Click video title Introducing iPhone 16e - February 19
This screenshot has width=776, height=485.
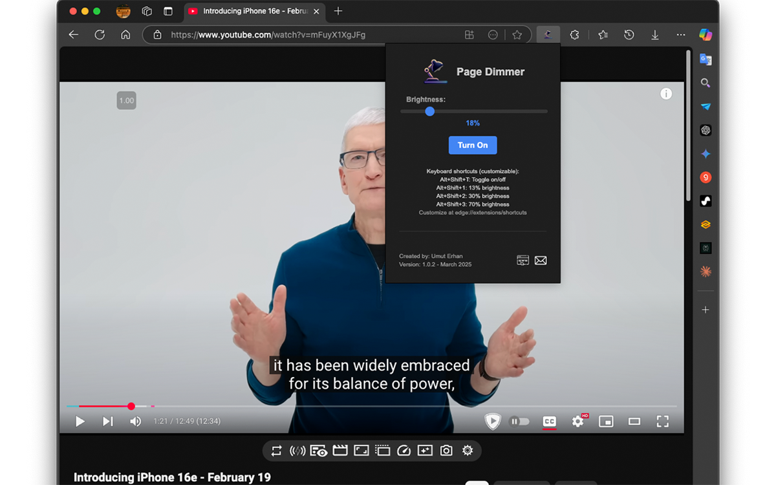click(172, 477)
